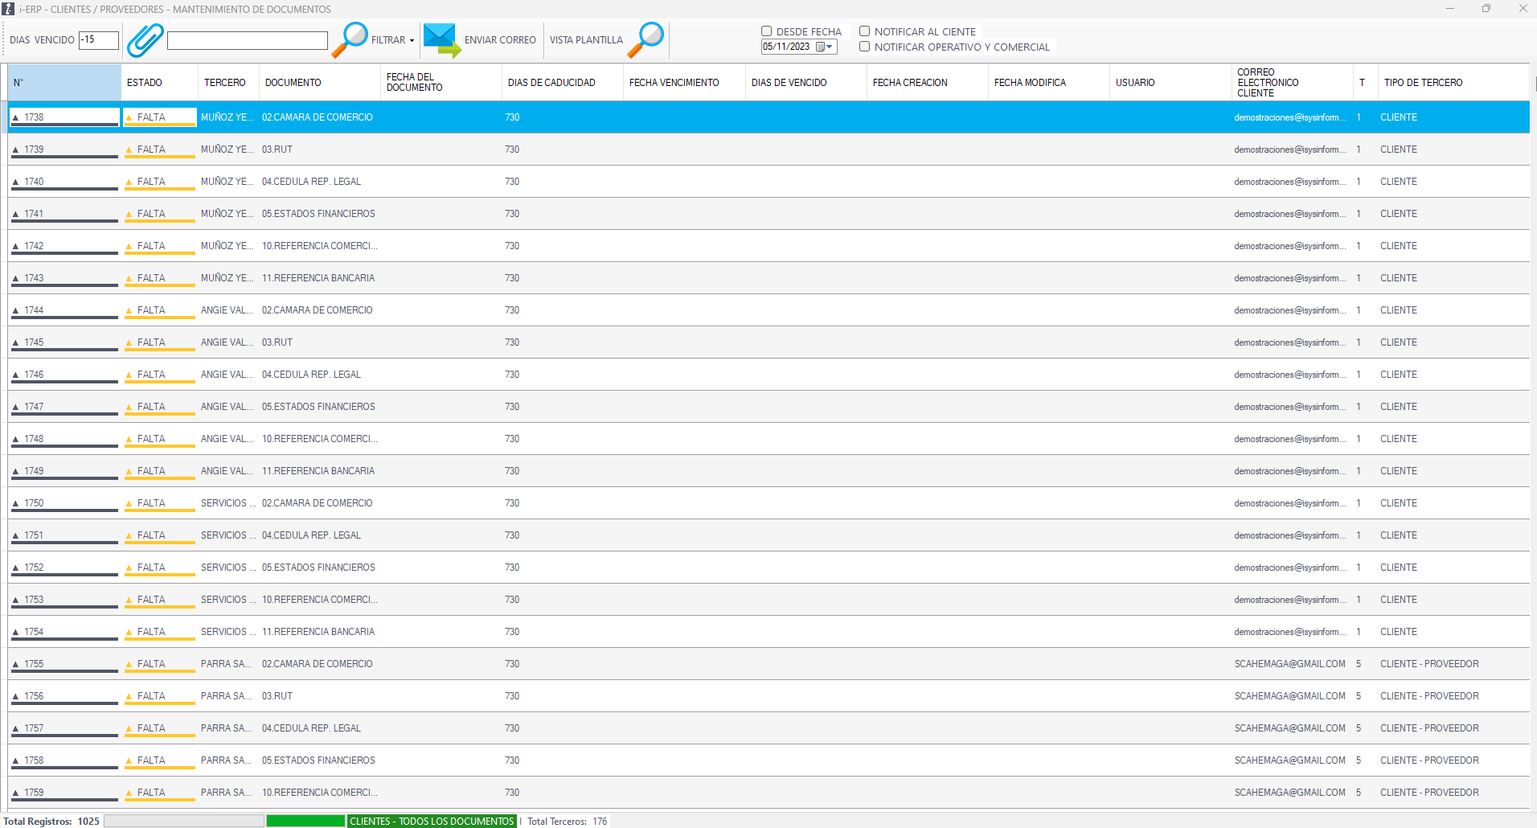The height and width of the screenshot is (828, 1537).
Task: Click the DIAS VENCIDO input field
Action: [99, 39]
